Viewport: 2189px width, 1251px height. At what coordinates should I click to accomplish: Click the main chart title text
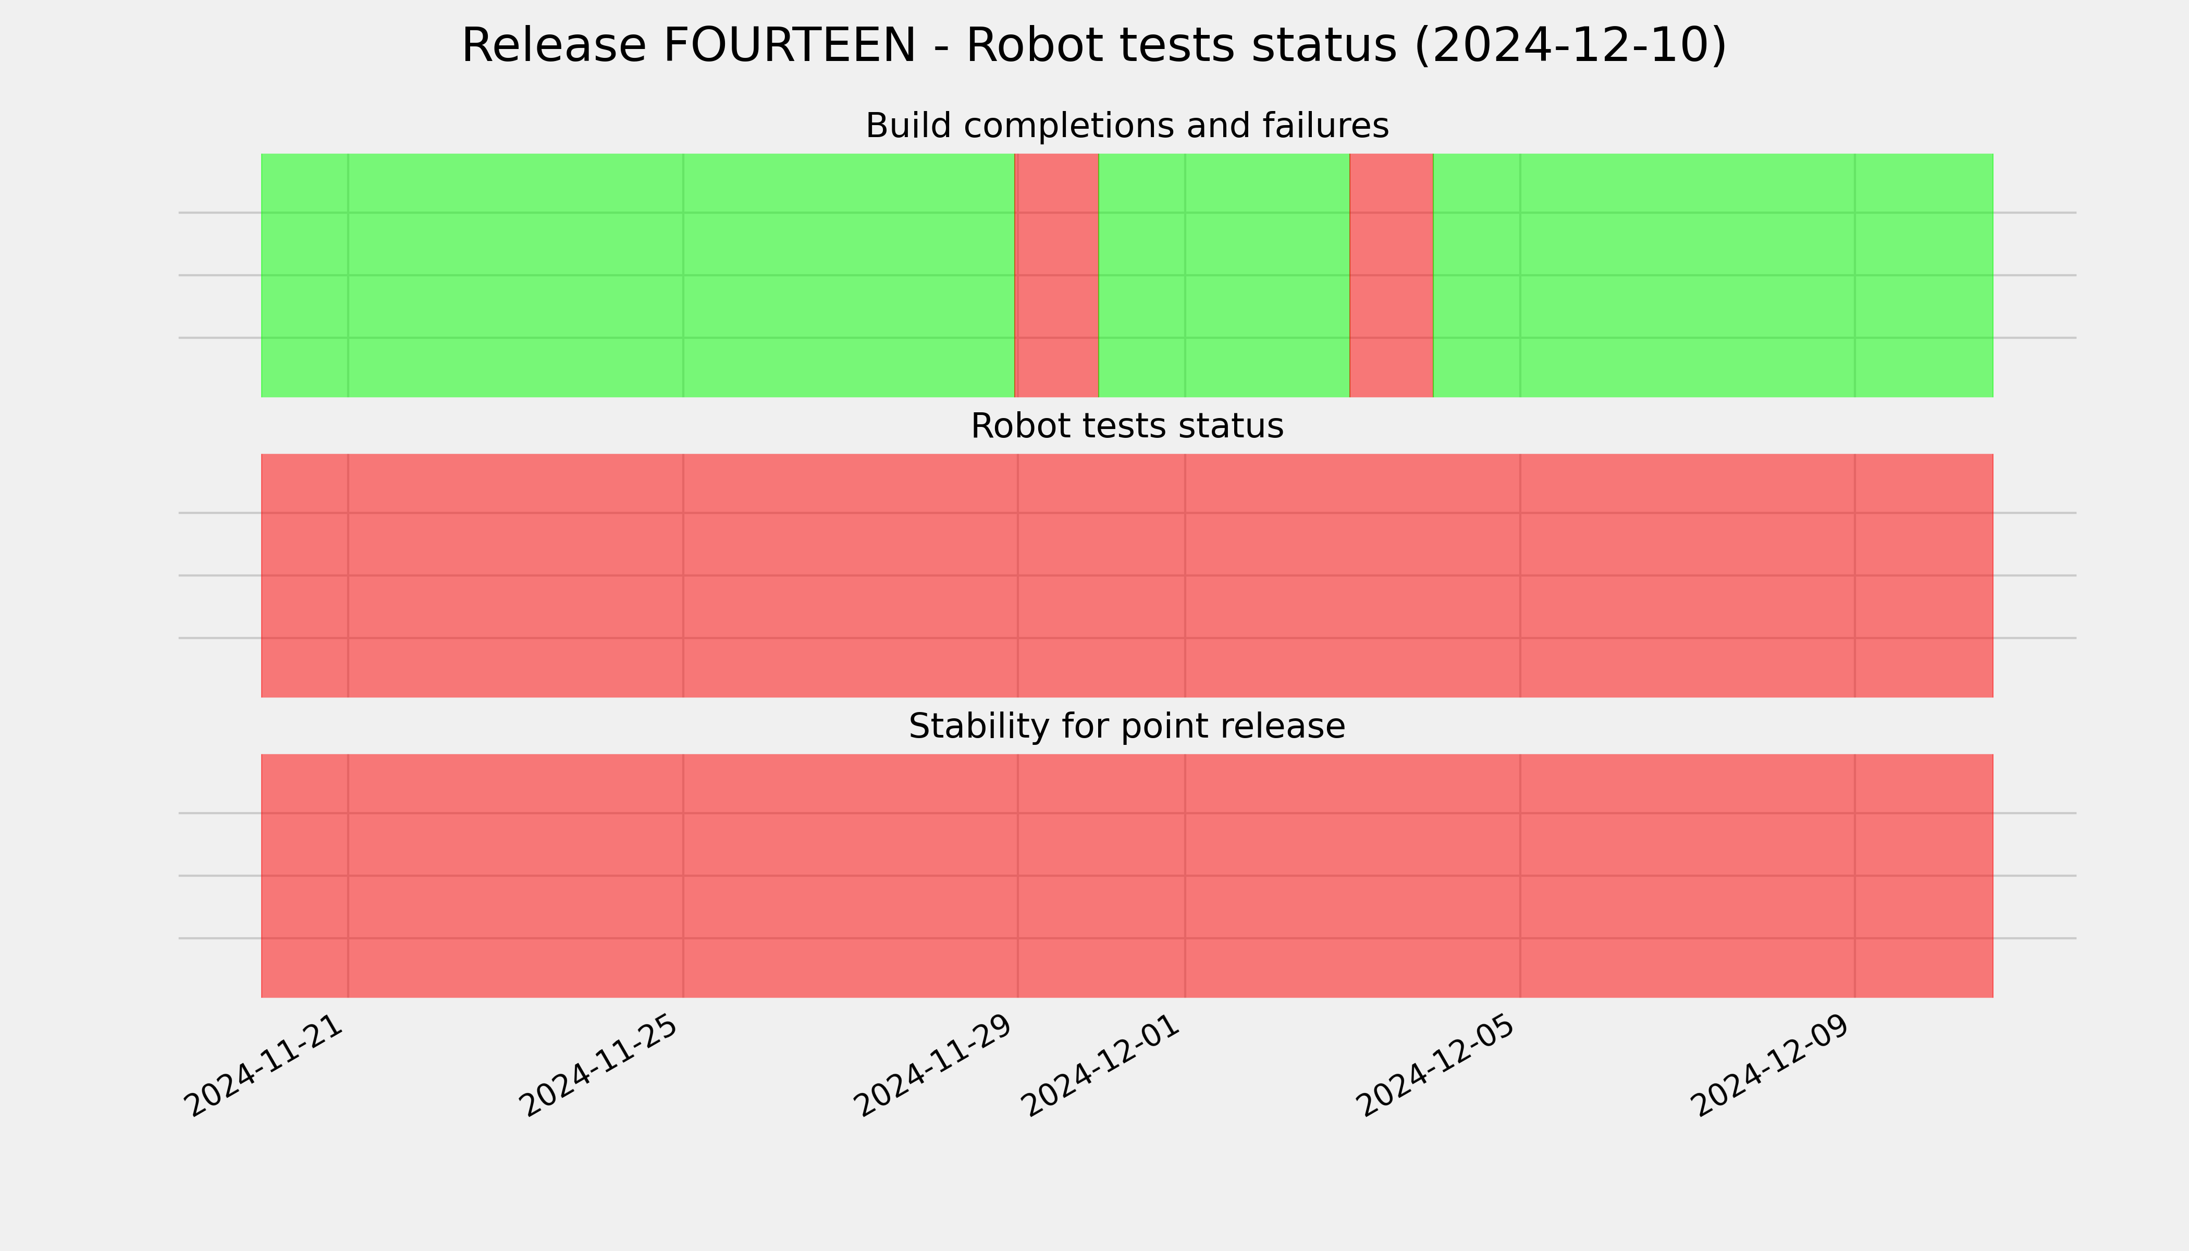pyautogui.click(x=1093, y=45)
